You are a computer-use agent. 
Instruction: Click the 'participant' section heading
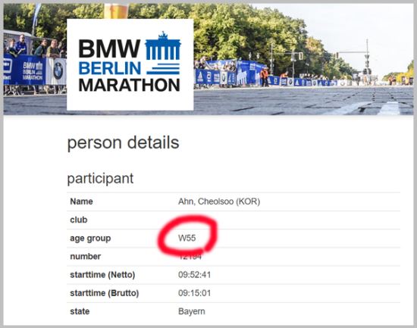pos(100,179)
